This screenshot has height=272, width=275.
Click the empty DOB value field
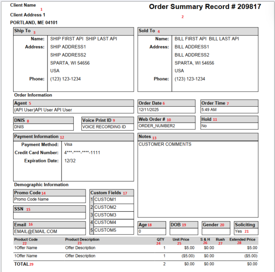tap(184, 231)
